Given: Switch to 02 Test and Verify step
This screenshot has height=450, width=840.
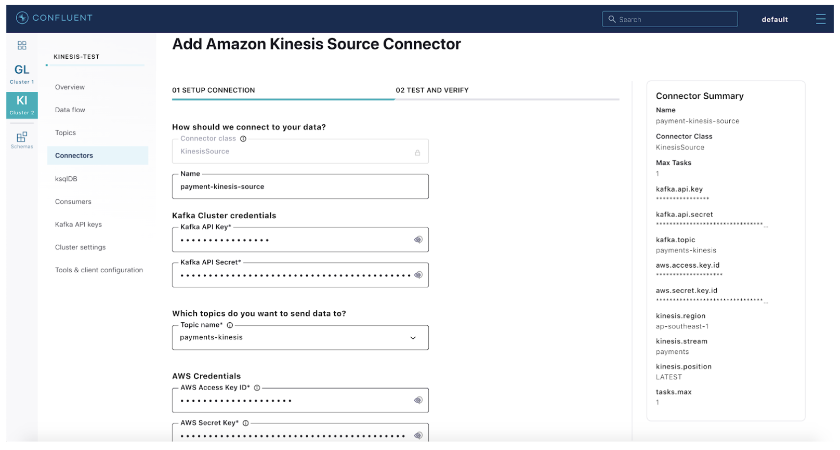Looking at the screenshot, I should 432,90.
